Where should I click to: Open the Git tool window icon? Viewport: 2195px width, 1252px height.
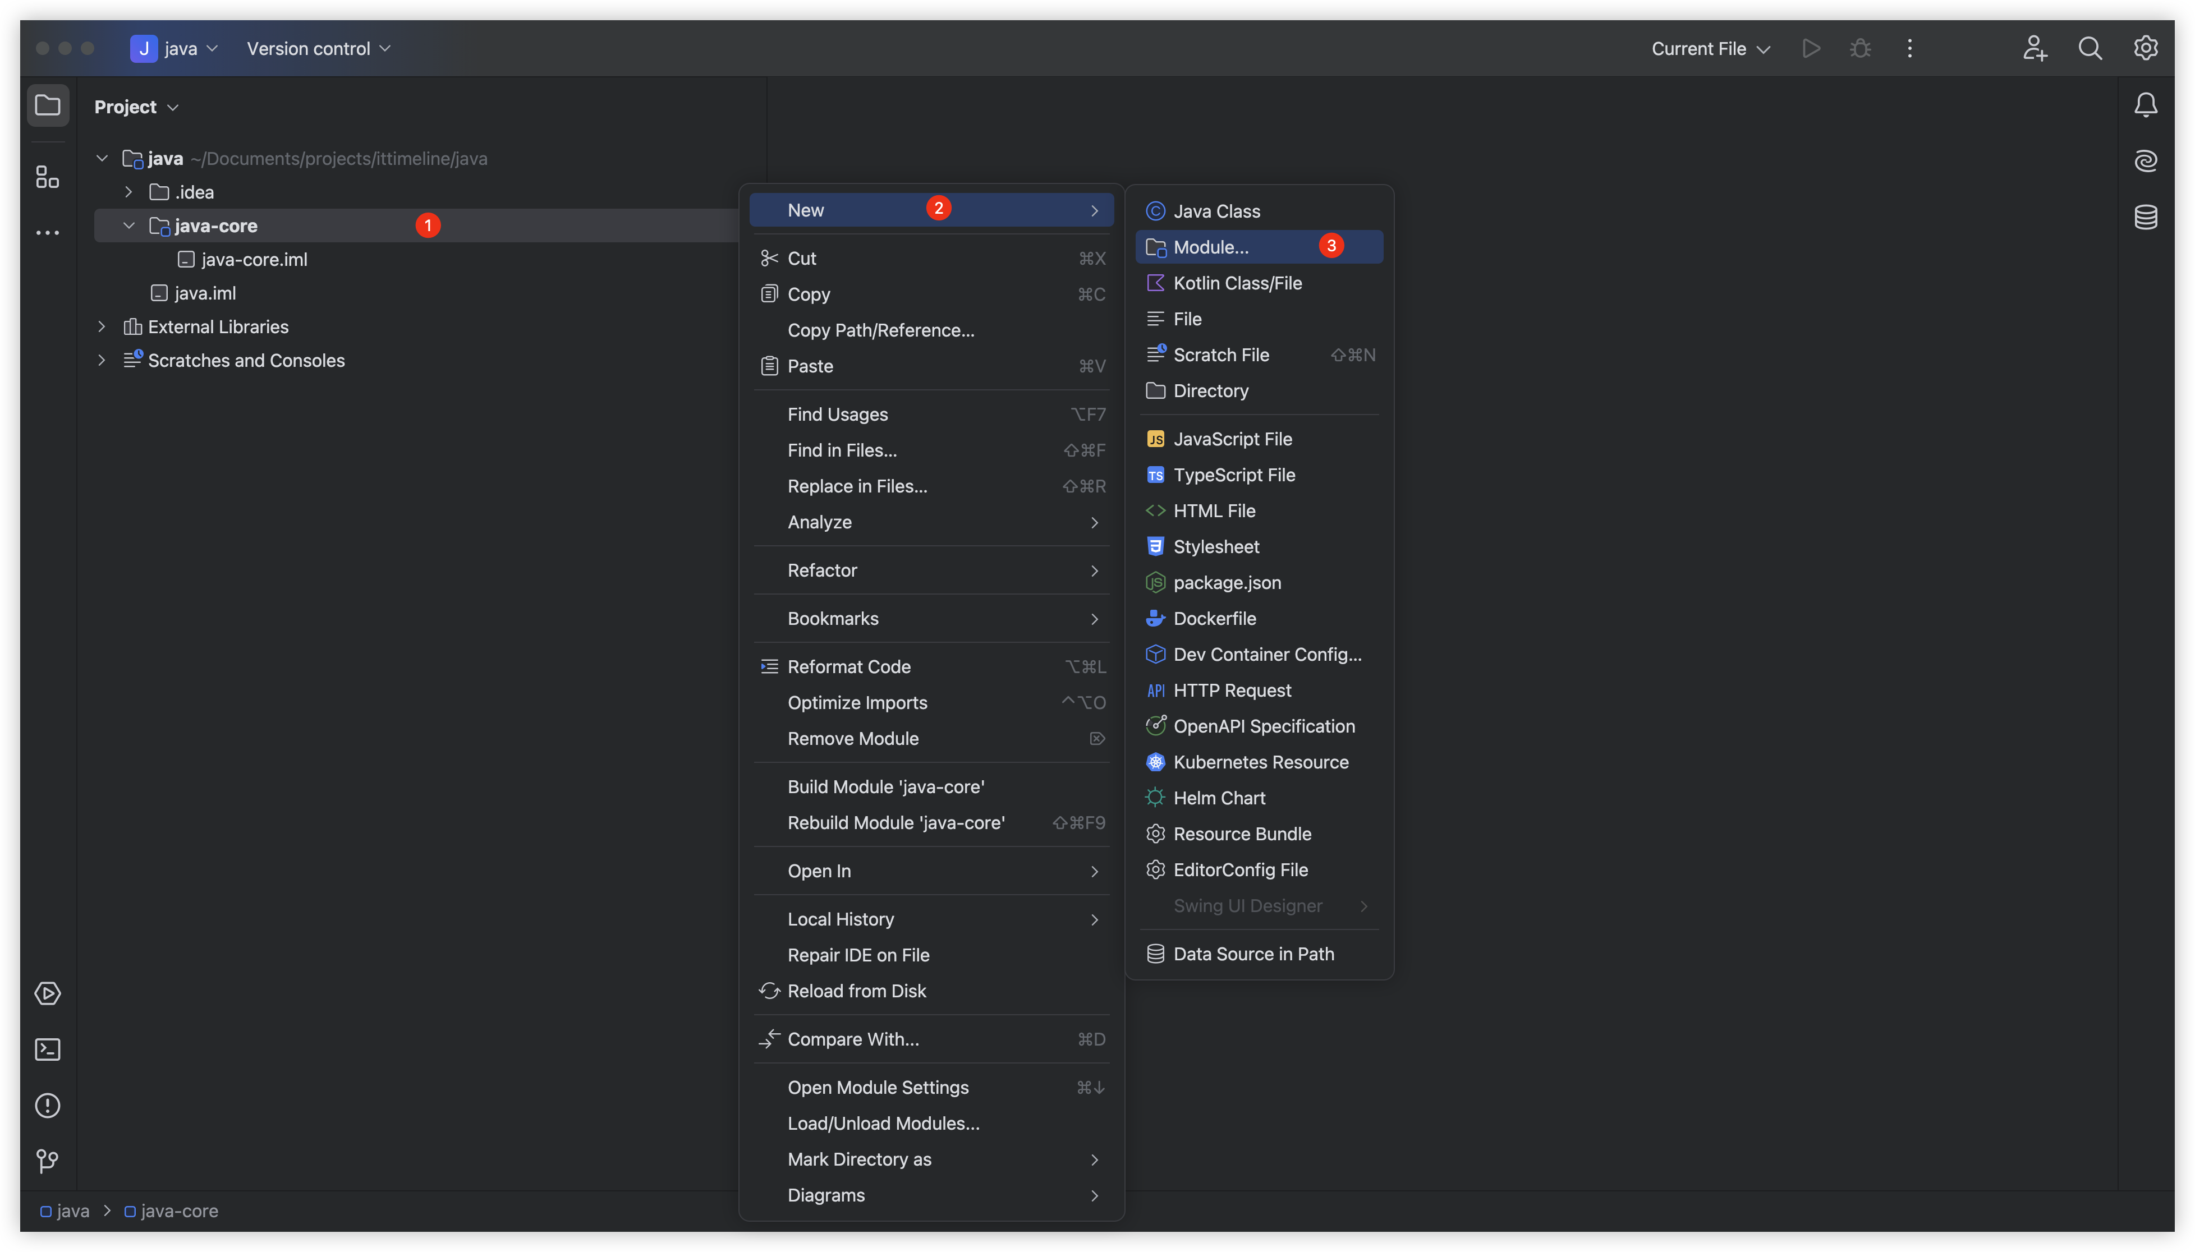pos(47,1161)
